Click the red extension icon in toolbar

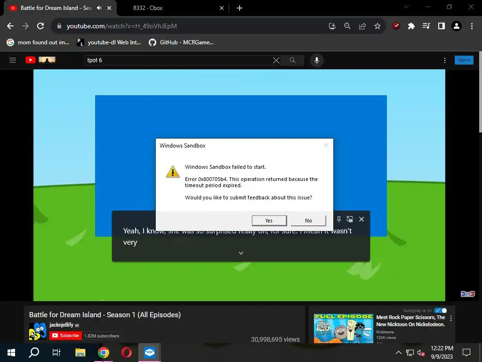click(396, 26)
